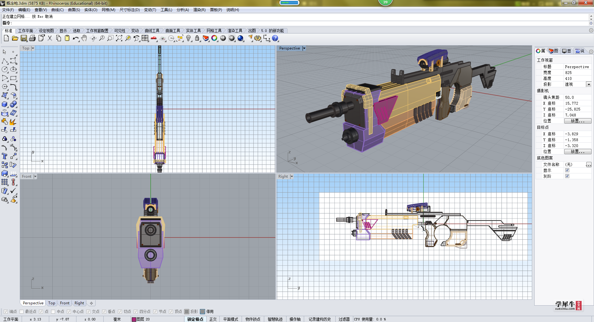Select the Rectangle tool in the left sidebar
This screenshot has width=594, height=322.
13,78
